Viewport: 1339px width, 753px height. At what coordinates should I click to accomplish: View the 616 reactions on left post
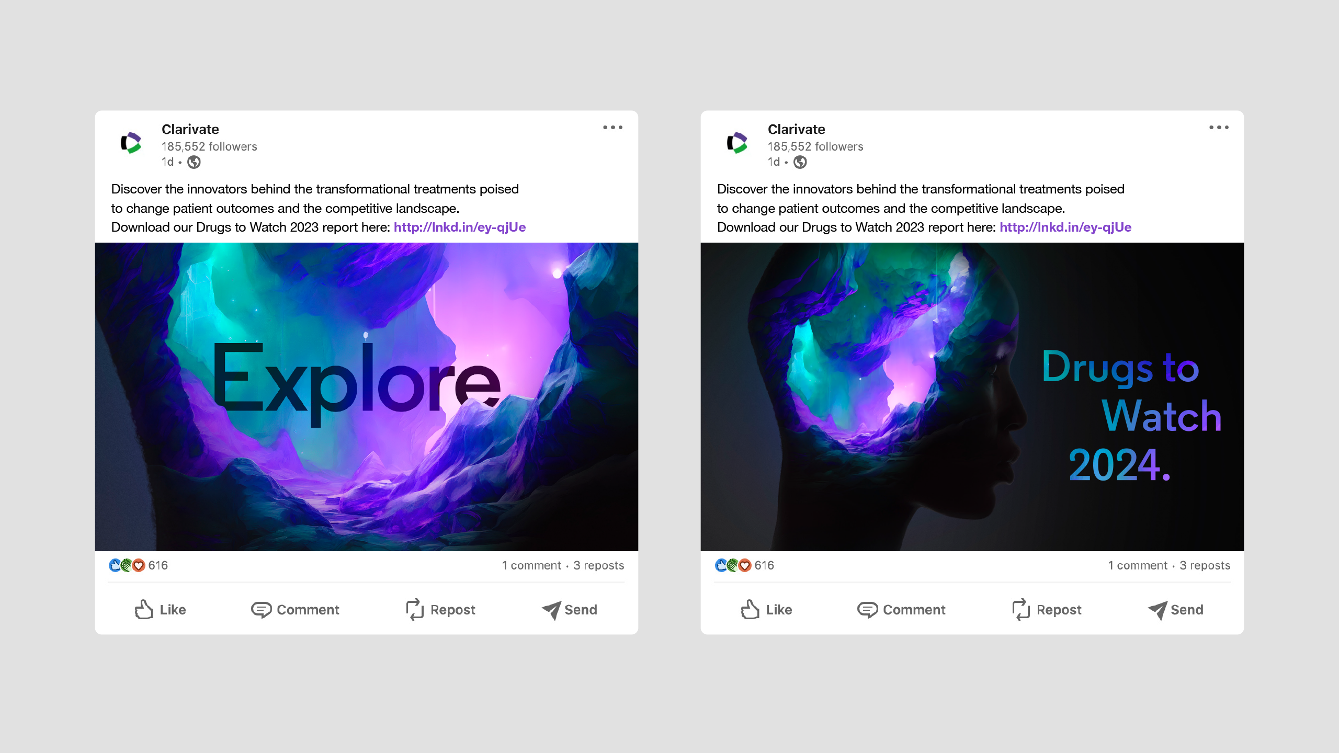point(138,565)
